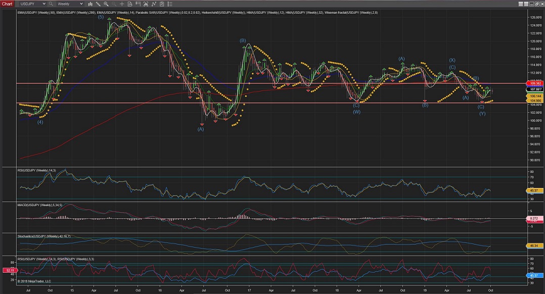
Task: Open the chart trader icon
Action: [x=138, y=4]
